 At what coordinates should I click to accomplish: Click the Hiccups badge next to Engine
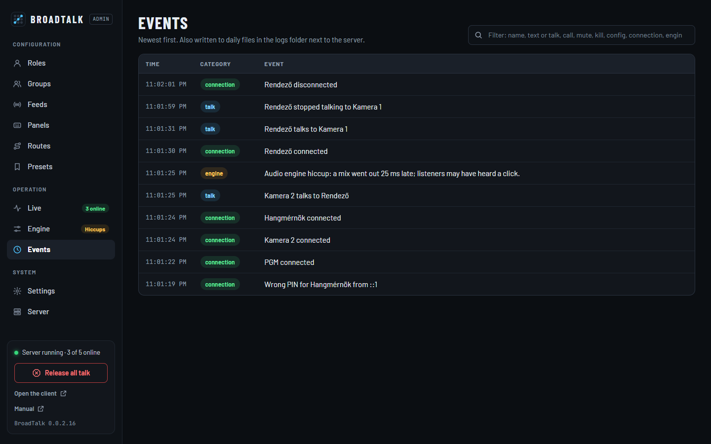point(95,229)
